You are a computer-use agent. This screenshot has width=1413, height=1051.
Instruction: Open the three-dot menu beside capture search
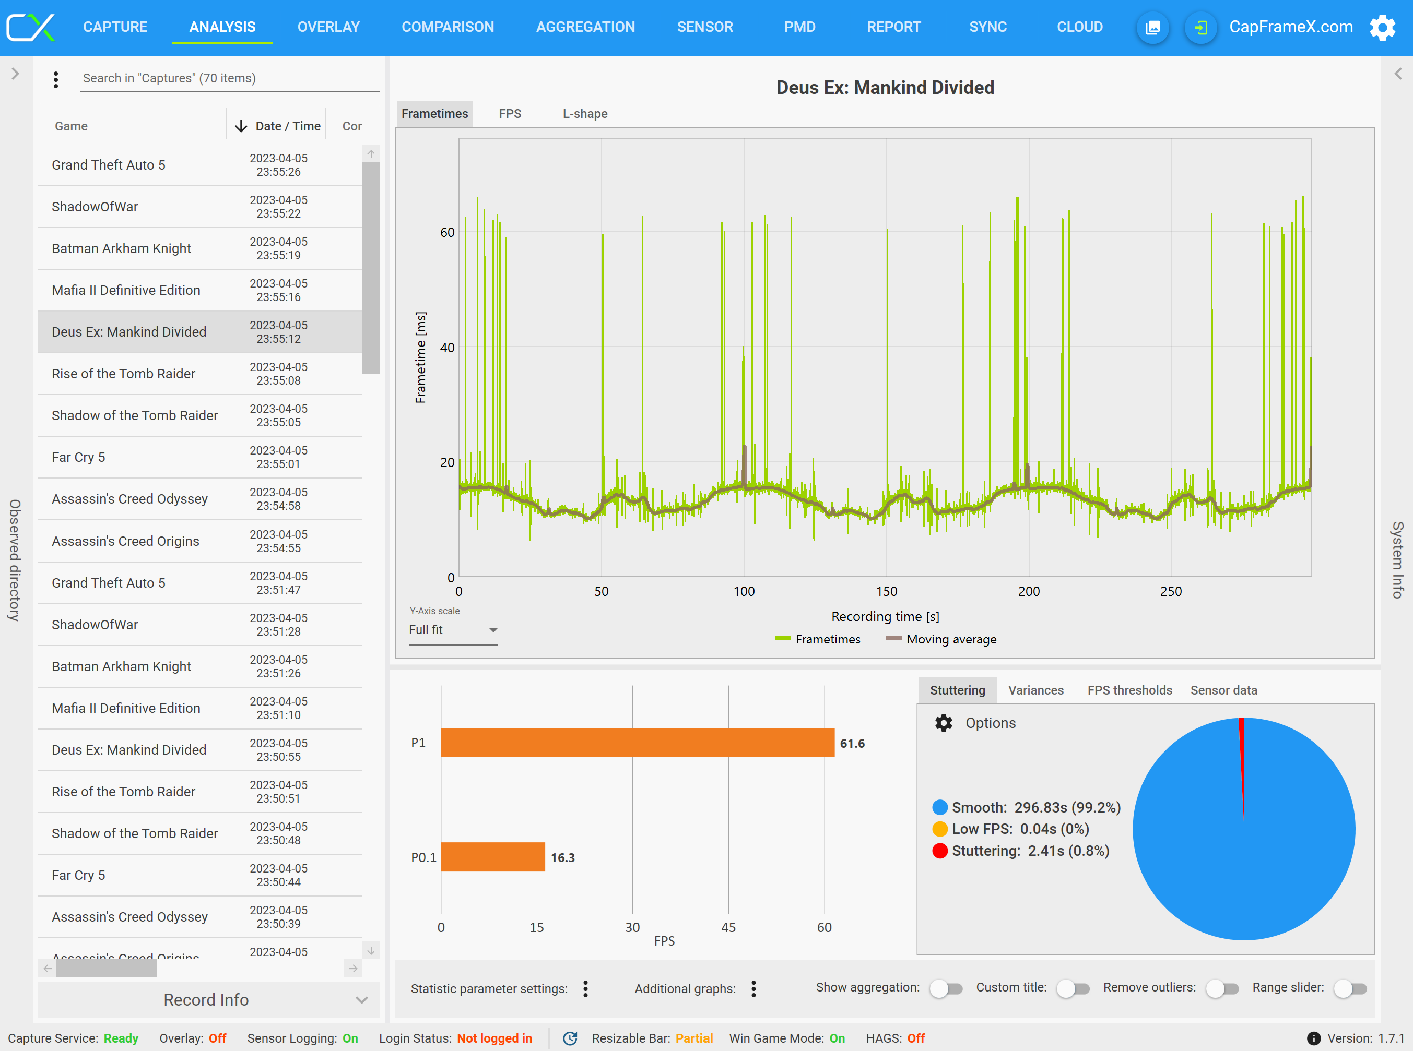tap(56, 79)
